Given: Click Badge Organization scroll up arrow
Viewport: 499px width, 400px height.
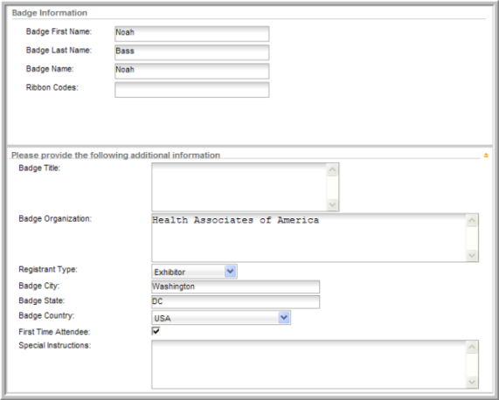Looking at the screenshot, I should click(x=472, y=220).
